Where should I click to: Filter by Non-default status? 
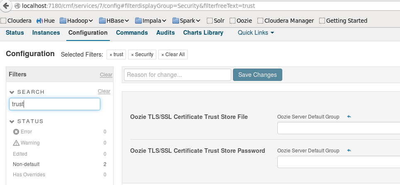(x=26, y=164)
